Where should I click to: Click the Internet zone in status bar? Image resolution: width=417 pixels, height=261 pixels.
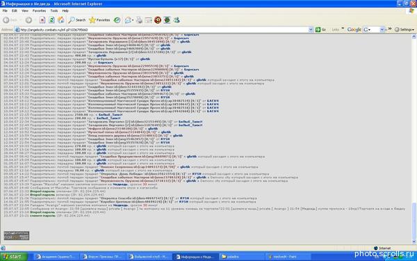(x=382, y=248)
